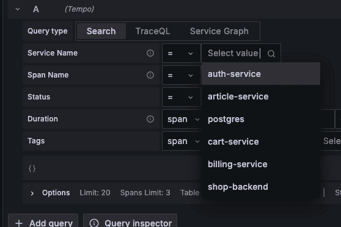The image size is (341, 227).
Task: Click the Span Name label
Action: pos(48,75)
